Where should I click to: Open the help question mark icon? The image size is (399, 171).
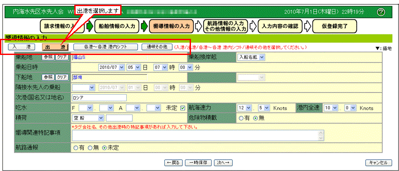tap(381, 12)
